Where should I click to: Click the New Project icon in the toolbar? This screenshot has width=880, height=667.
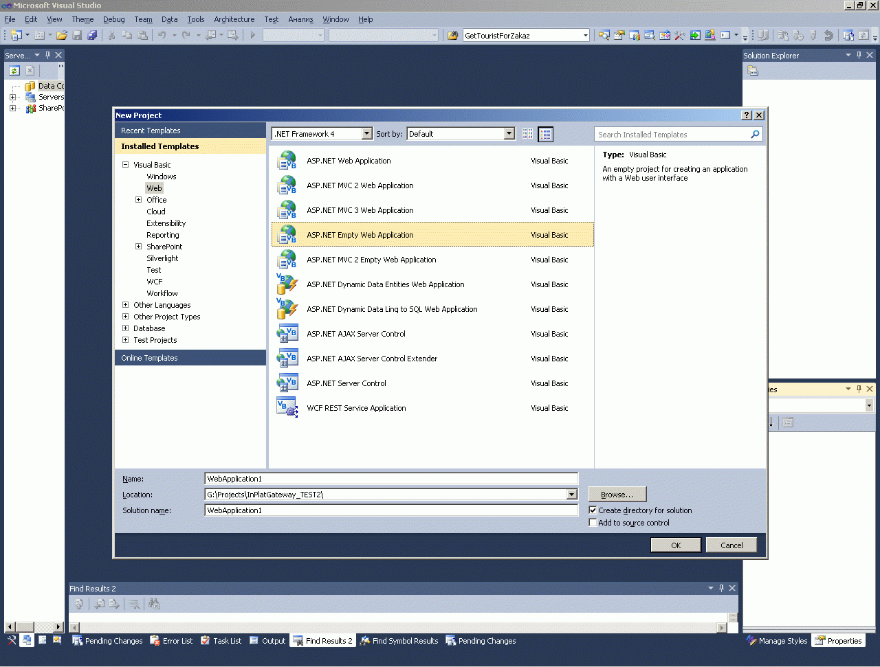point(16,35)
